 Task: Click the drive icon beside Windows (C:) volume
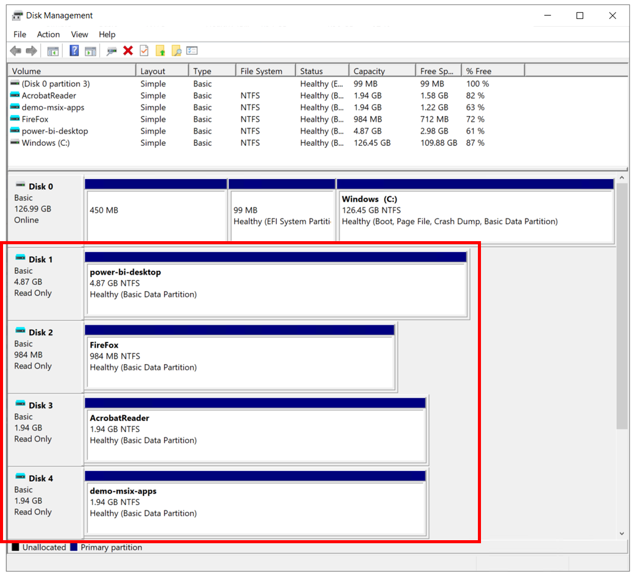pyautogui.click(x=15, y=142)
